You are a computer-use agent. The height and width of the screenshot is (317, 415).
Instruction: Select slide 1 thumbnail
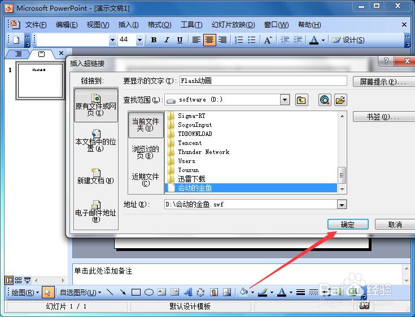tap(40, 81)
